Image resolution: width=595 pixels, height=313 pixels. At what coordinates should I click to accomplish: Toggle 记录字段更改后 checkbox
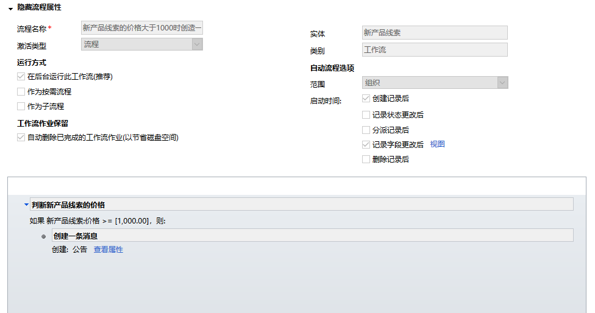coord(366,144)
